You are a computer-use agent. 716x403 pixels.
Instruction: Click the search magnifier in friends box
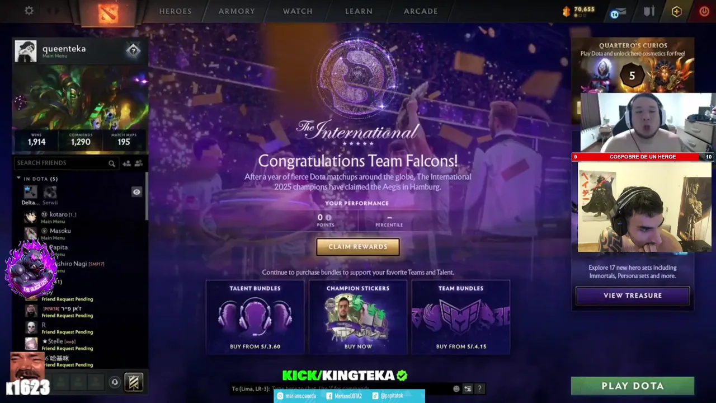112,163
